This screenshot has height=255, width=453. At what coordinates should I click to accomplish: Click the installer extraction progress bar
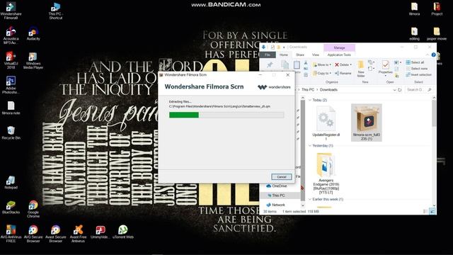[226, 115]
